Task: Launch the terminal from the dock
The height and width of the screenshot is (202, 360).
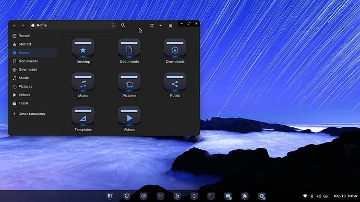Action: click(211, 196)
